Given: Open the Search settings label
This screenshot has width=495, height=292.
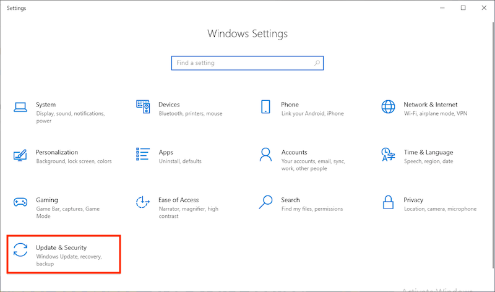Looking at the screenshot, I should [x=290, y=200].
